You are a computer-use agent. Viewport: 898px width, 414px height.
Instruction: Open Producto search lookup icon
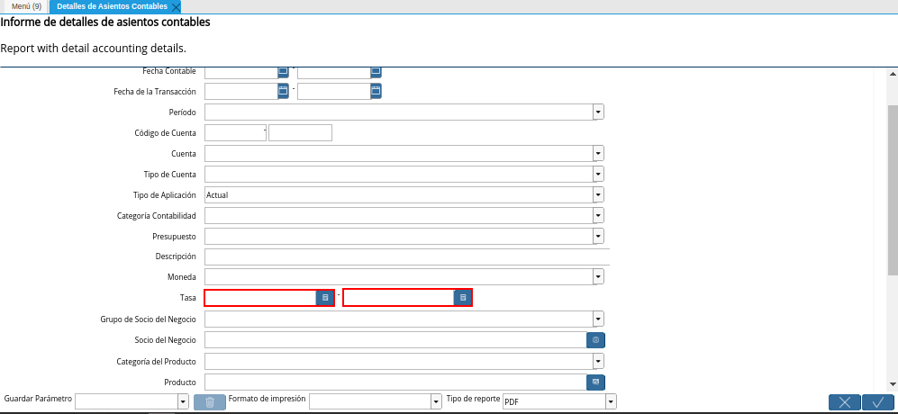click(595, 382)
